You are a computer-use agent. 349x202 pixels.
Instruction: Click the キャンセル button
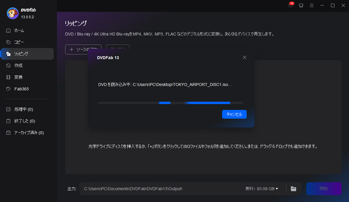tap(234, 114)
